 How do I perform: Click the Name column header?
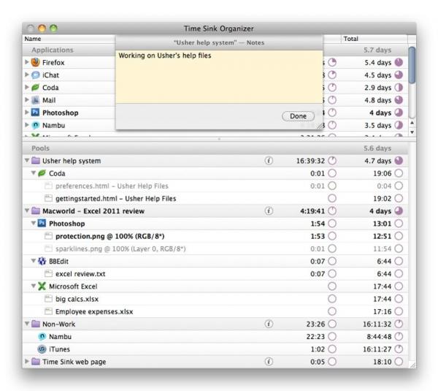point(69,39)
